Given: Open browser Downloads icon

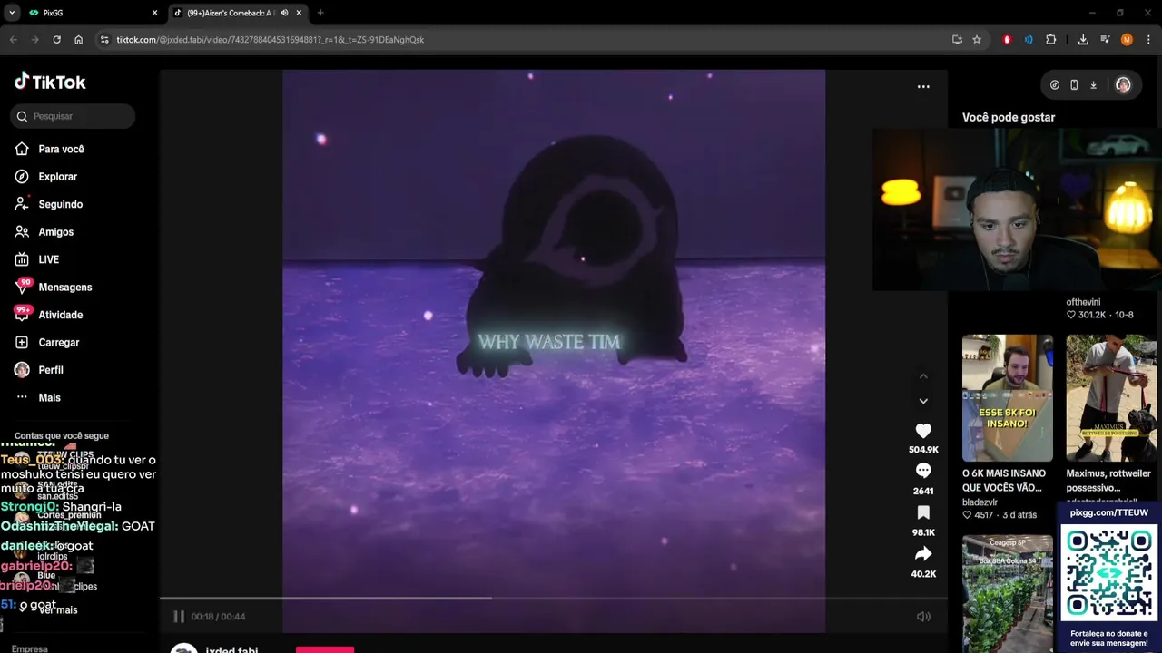Looking at the screenshot, I should tap(1083, 40).
